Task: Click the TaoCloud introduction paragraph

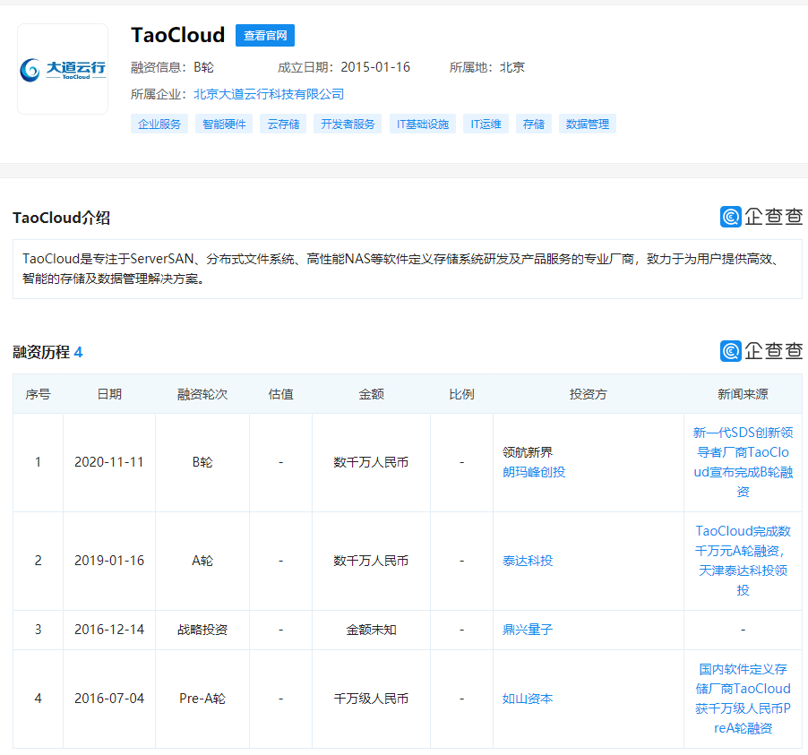Action: click(x=407, y=269)
